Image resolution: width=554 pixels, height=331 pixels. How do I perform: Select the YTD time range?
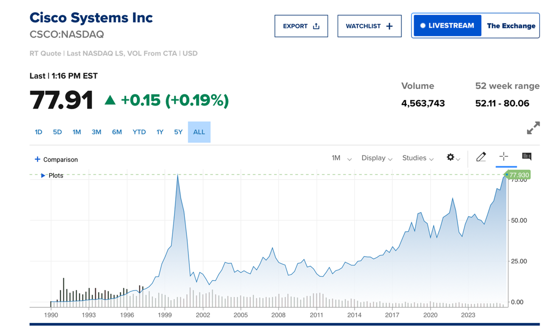point(139,132)
